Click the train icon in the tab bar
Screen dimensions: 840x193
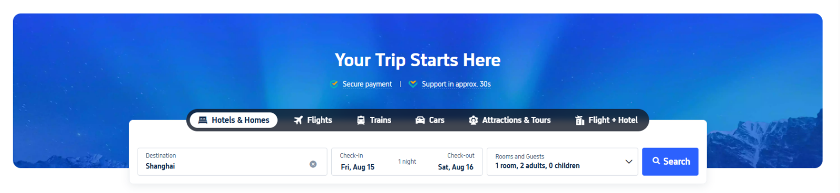[361, 120]
